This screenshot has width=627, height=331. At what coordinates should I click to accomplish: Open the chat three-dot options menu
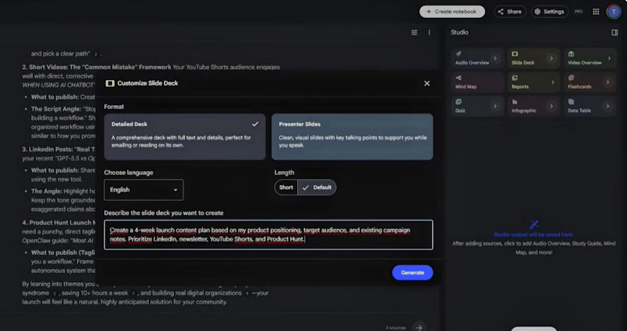429,32
